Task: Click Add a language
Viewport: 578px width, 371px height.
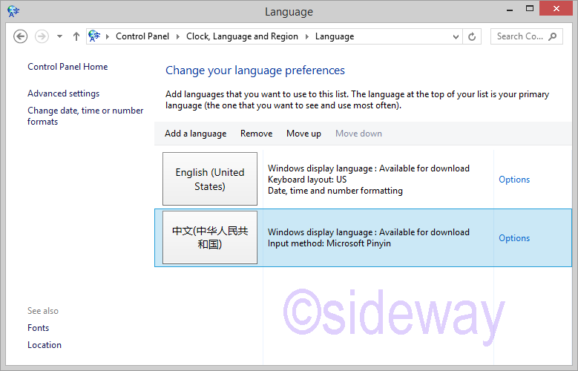Action: pyautogui.click(x=195, y=134)
